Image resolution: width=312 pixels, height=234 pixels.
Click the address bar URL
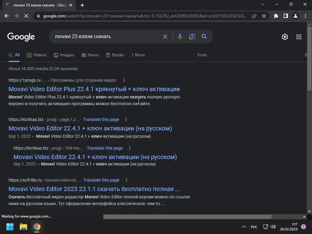coord(145,16)
